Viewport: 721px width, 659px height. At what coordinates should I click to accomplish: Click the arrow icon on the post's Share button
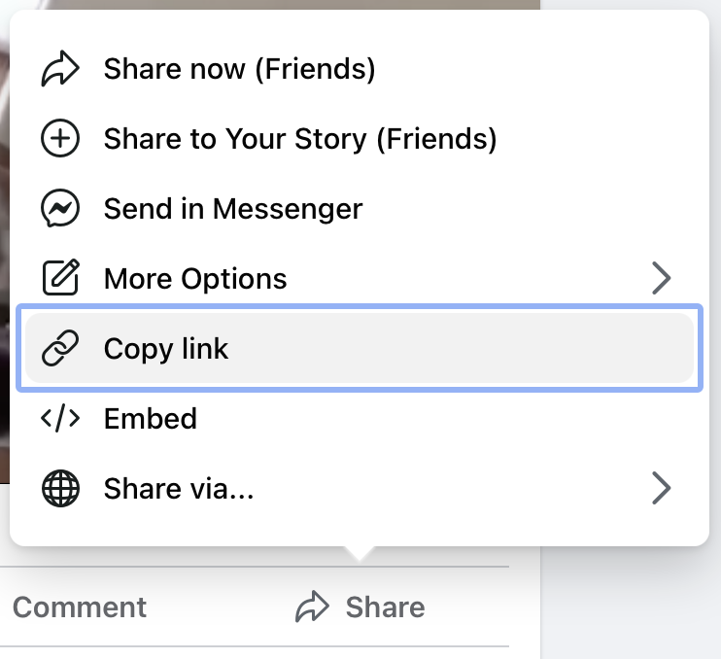click(x=312, y=607)
